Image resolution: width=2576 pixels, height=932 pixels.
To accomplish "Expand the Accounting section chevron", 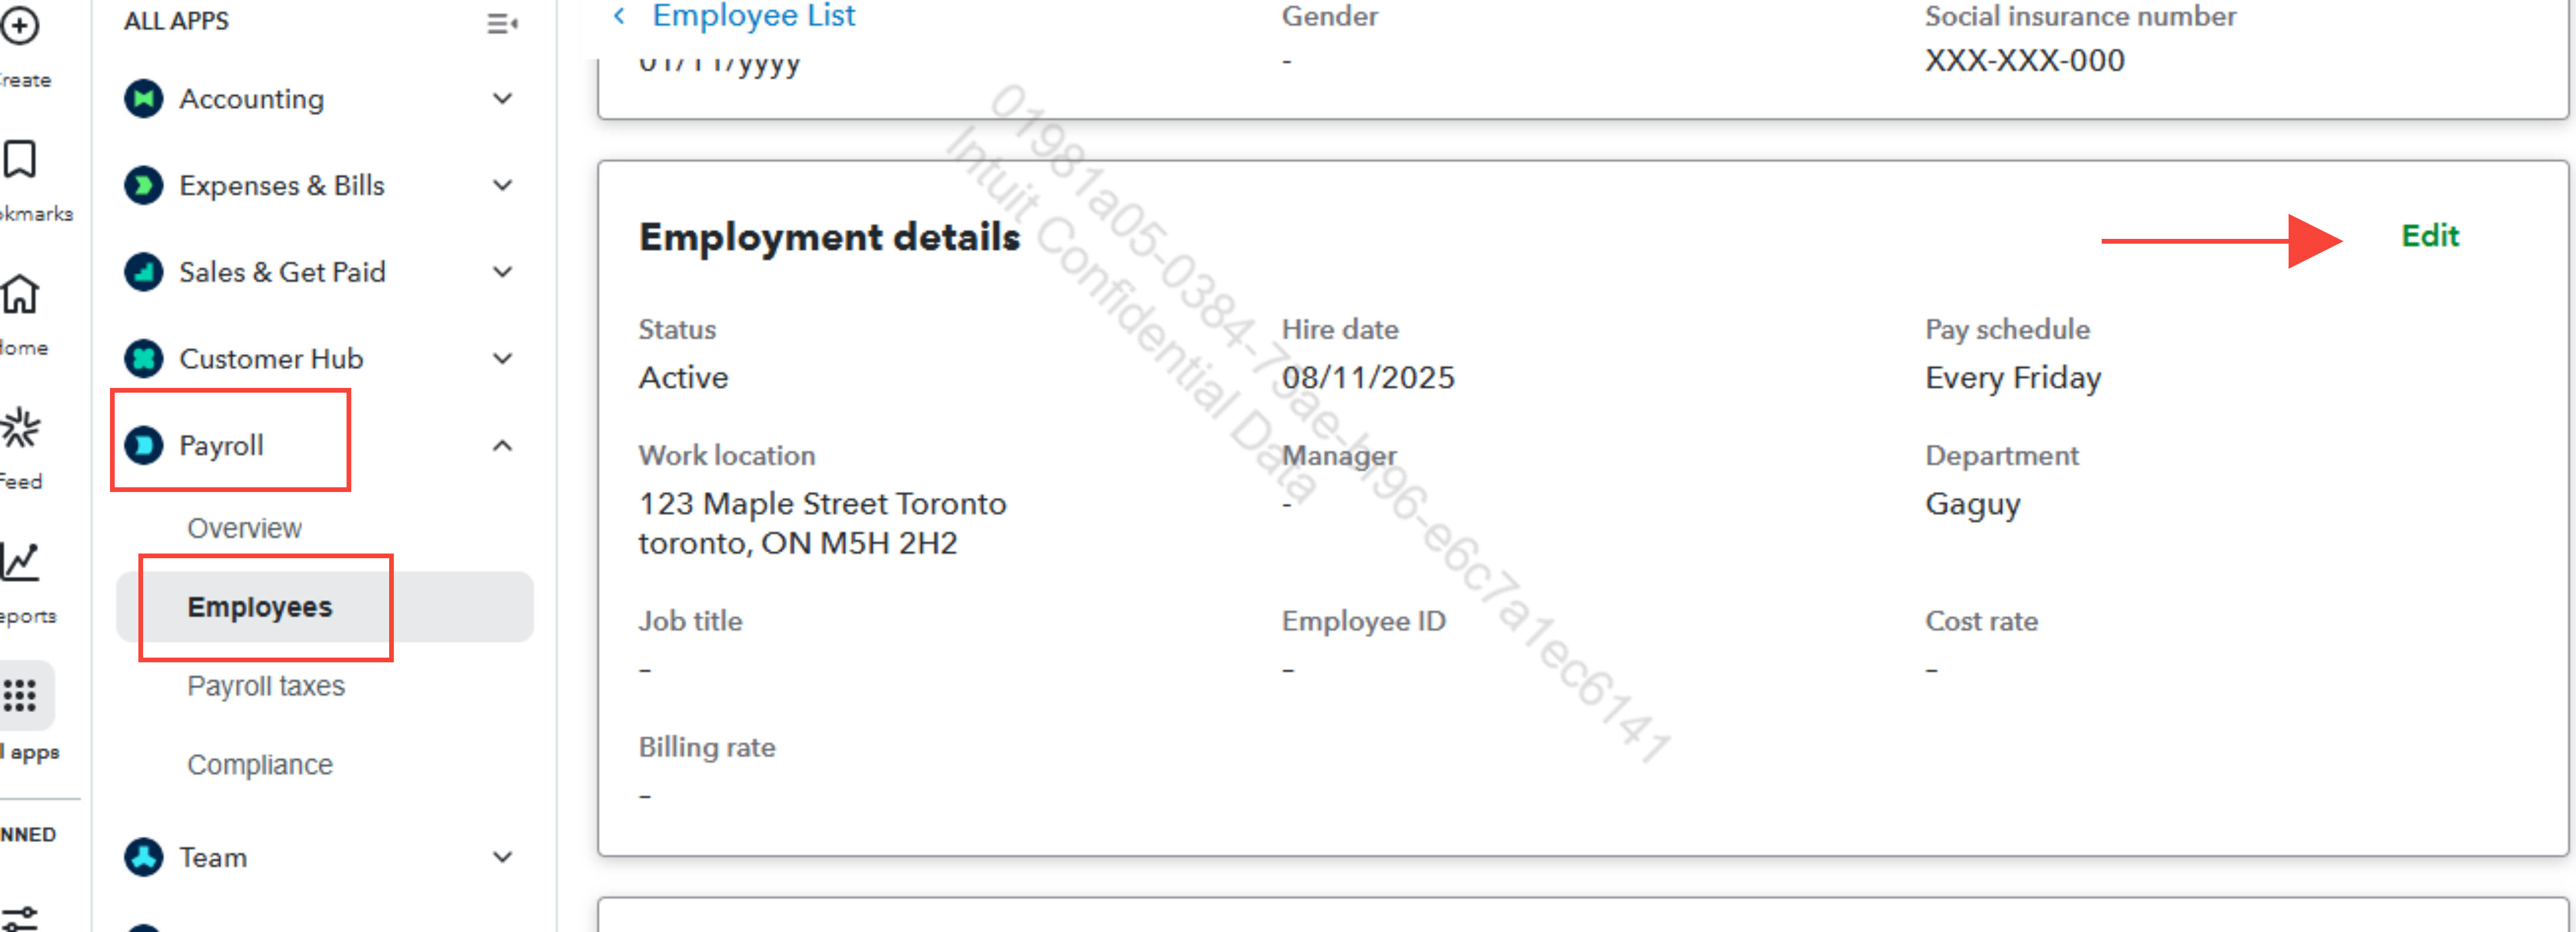I will tap(503, 99).
